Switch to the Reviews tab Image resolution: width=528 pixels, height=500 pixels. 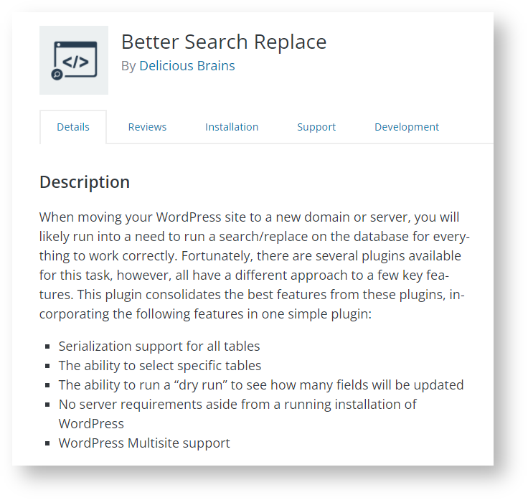tap(147, 127)
